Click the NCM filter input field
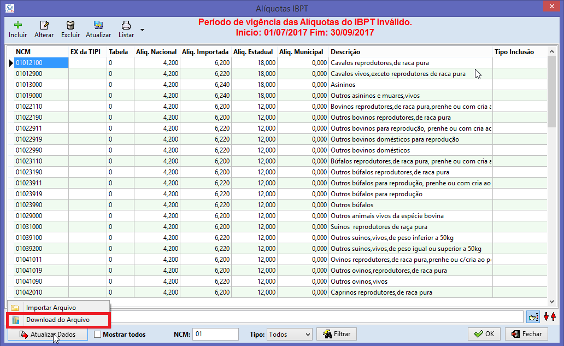 coord(215,334)
